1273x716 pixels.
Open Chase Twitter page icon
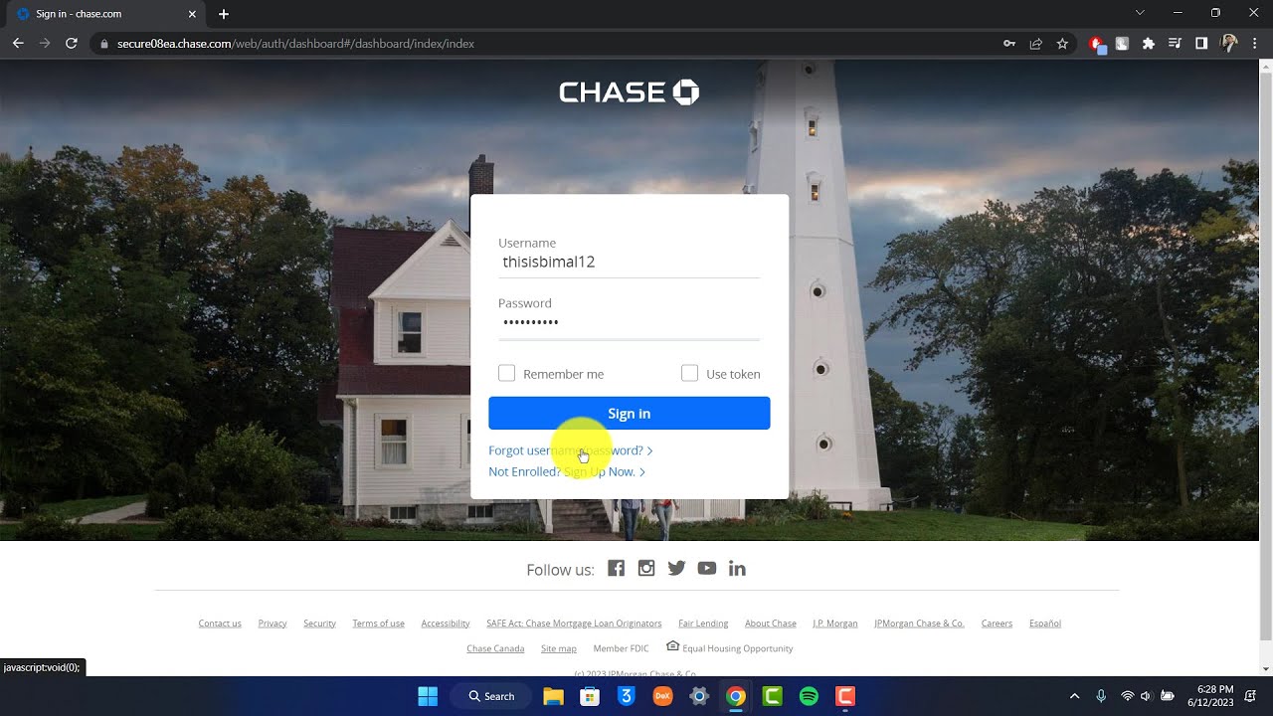[676, 568]
